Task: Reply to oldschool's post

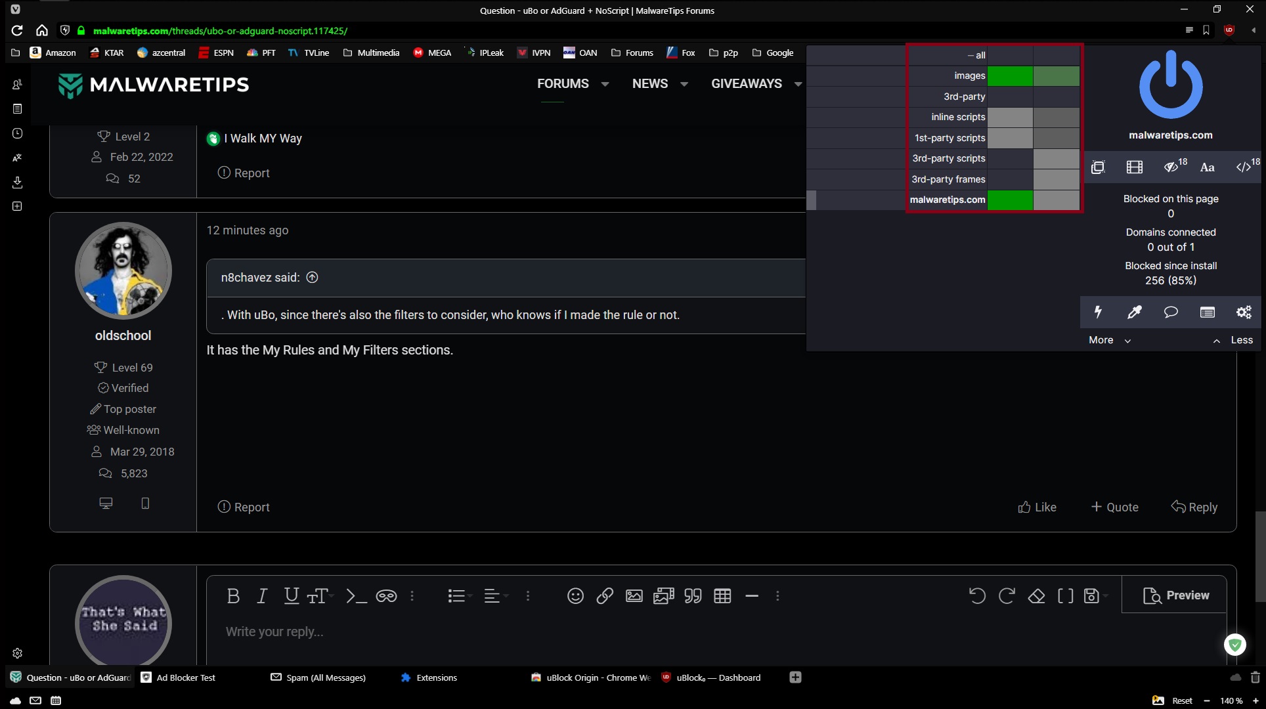Action: tap(1194, 507)
